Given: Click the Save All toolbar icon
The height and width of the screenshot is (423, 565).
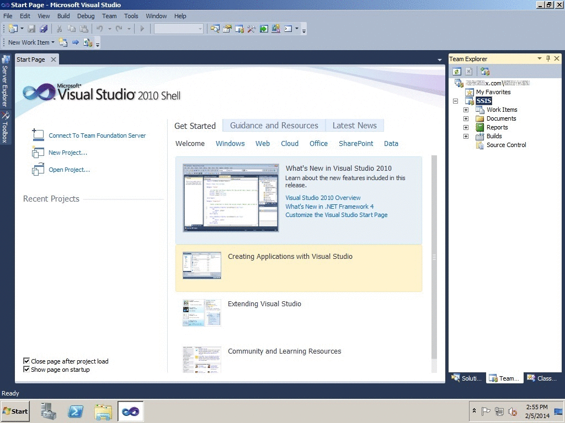Looking at the screenshot, I should tap(44, 29).
